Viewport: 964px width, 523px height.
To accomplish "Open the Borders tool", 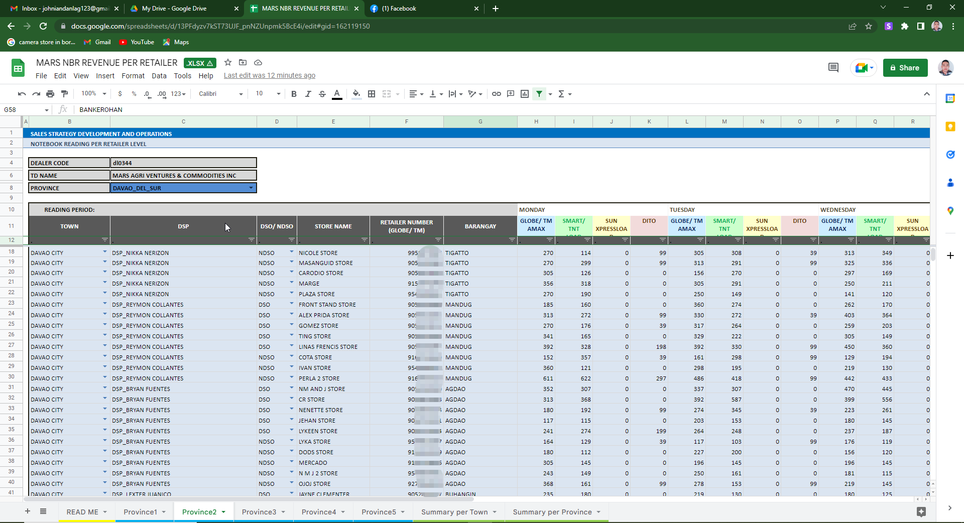I will click(x=372, y=94).
